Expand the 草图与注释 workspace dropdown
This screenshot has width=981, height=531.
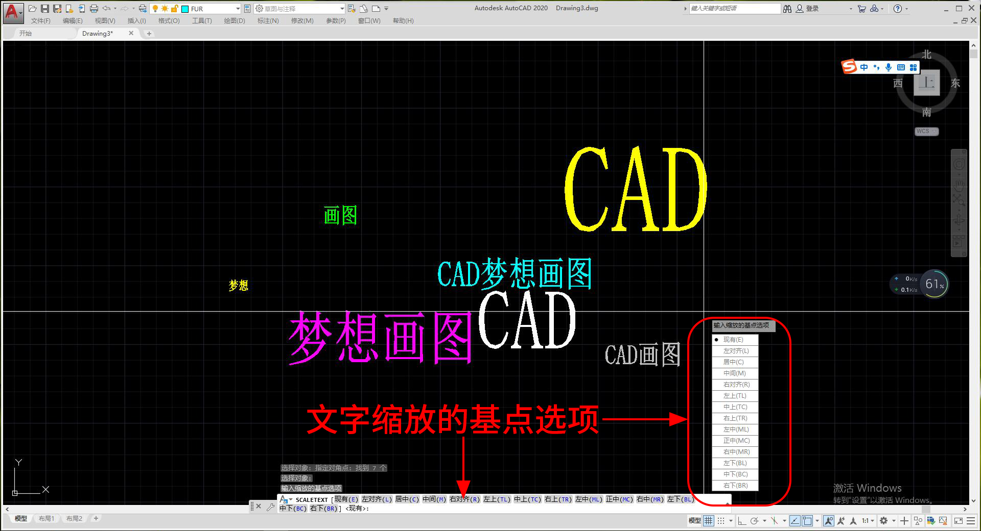[x=299, y=9]
